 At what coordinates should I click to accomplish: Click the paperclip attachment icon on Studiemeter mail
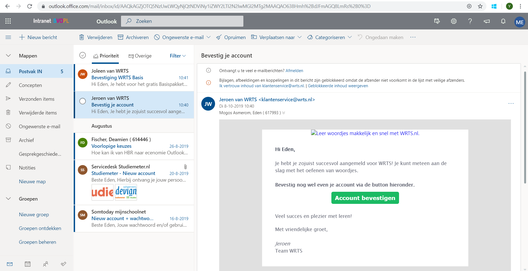(x=185, y=167)
